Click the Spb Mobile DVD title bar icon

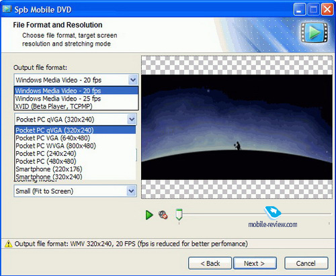[x=7, y=9]
